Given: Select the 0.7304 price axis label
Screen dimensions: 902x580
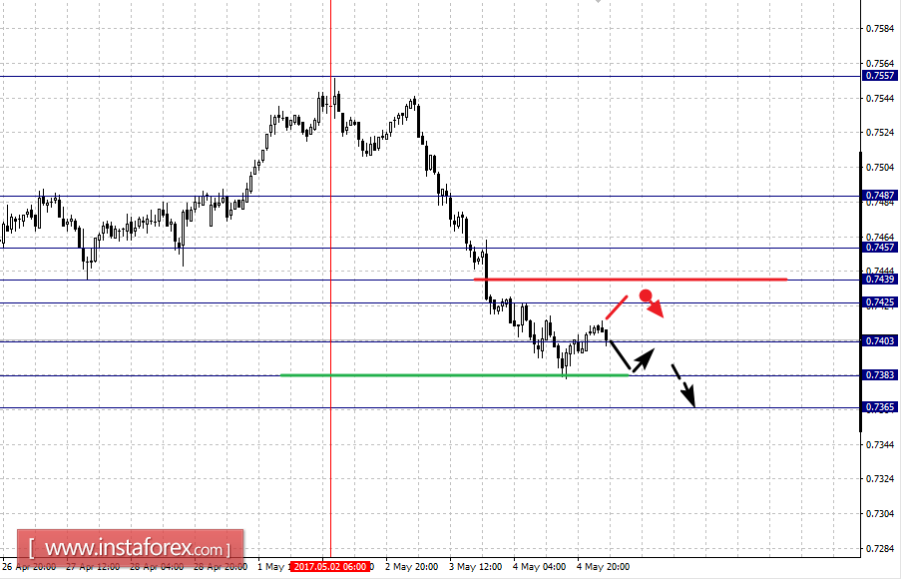Looking at the screenshot, I should (x=880, y=514).
